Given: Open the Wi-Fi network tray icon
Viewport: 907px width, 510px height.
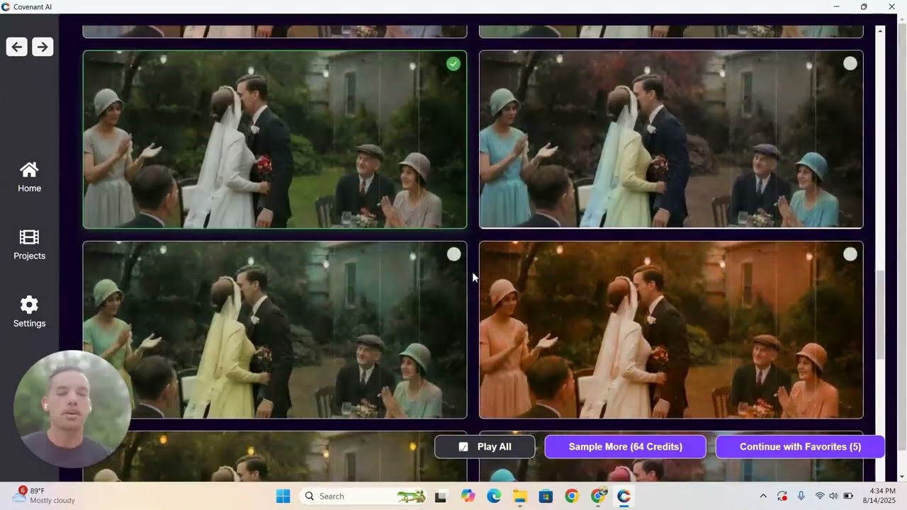Looking at the screenshot, I should pos(820,496).
